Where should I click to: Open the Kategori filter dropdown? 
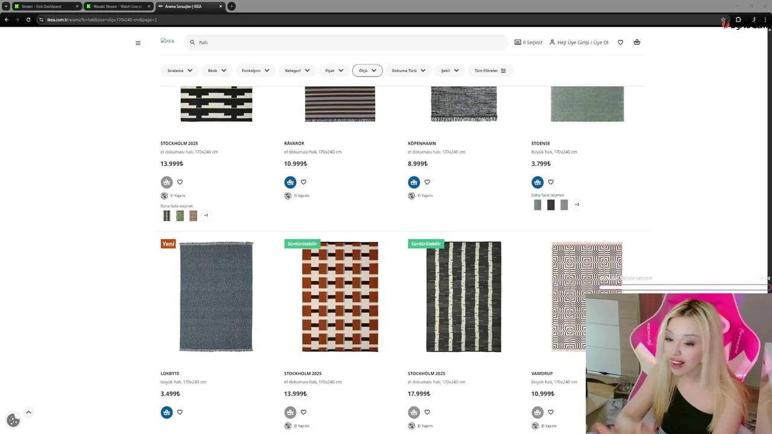[297, 71]
